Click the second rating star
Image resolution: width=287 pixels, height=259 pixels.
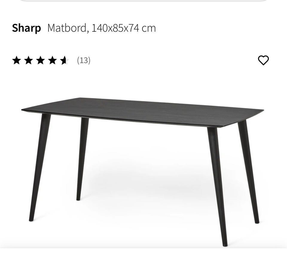(x=28, y=60)
